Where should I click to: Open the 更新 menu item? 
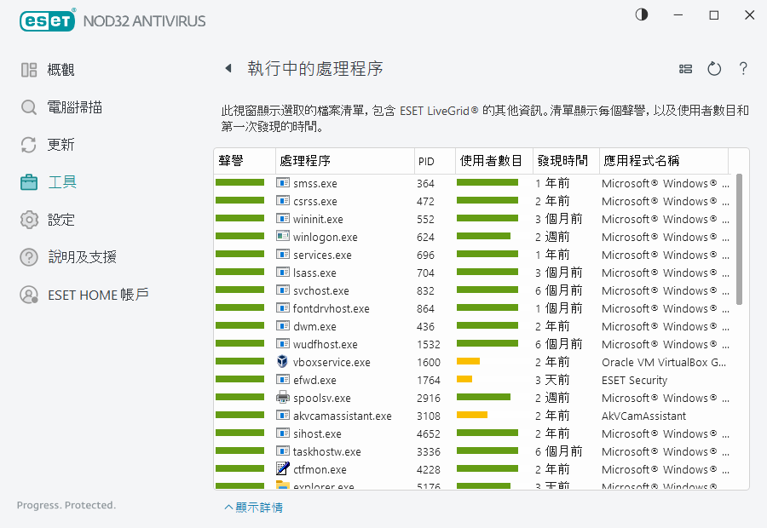point(61,145)
